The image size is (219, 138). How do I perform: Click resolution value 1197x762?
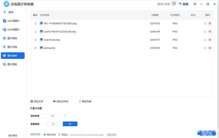tap(155, 24)
